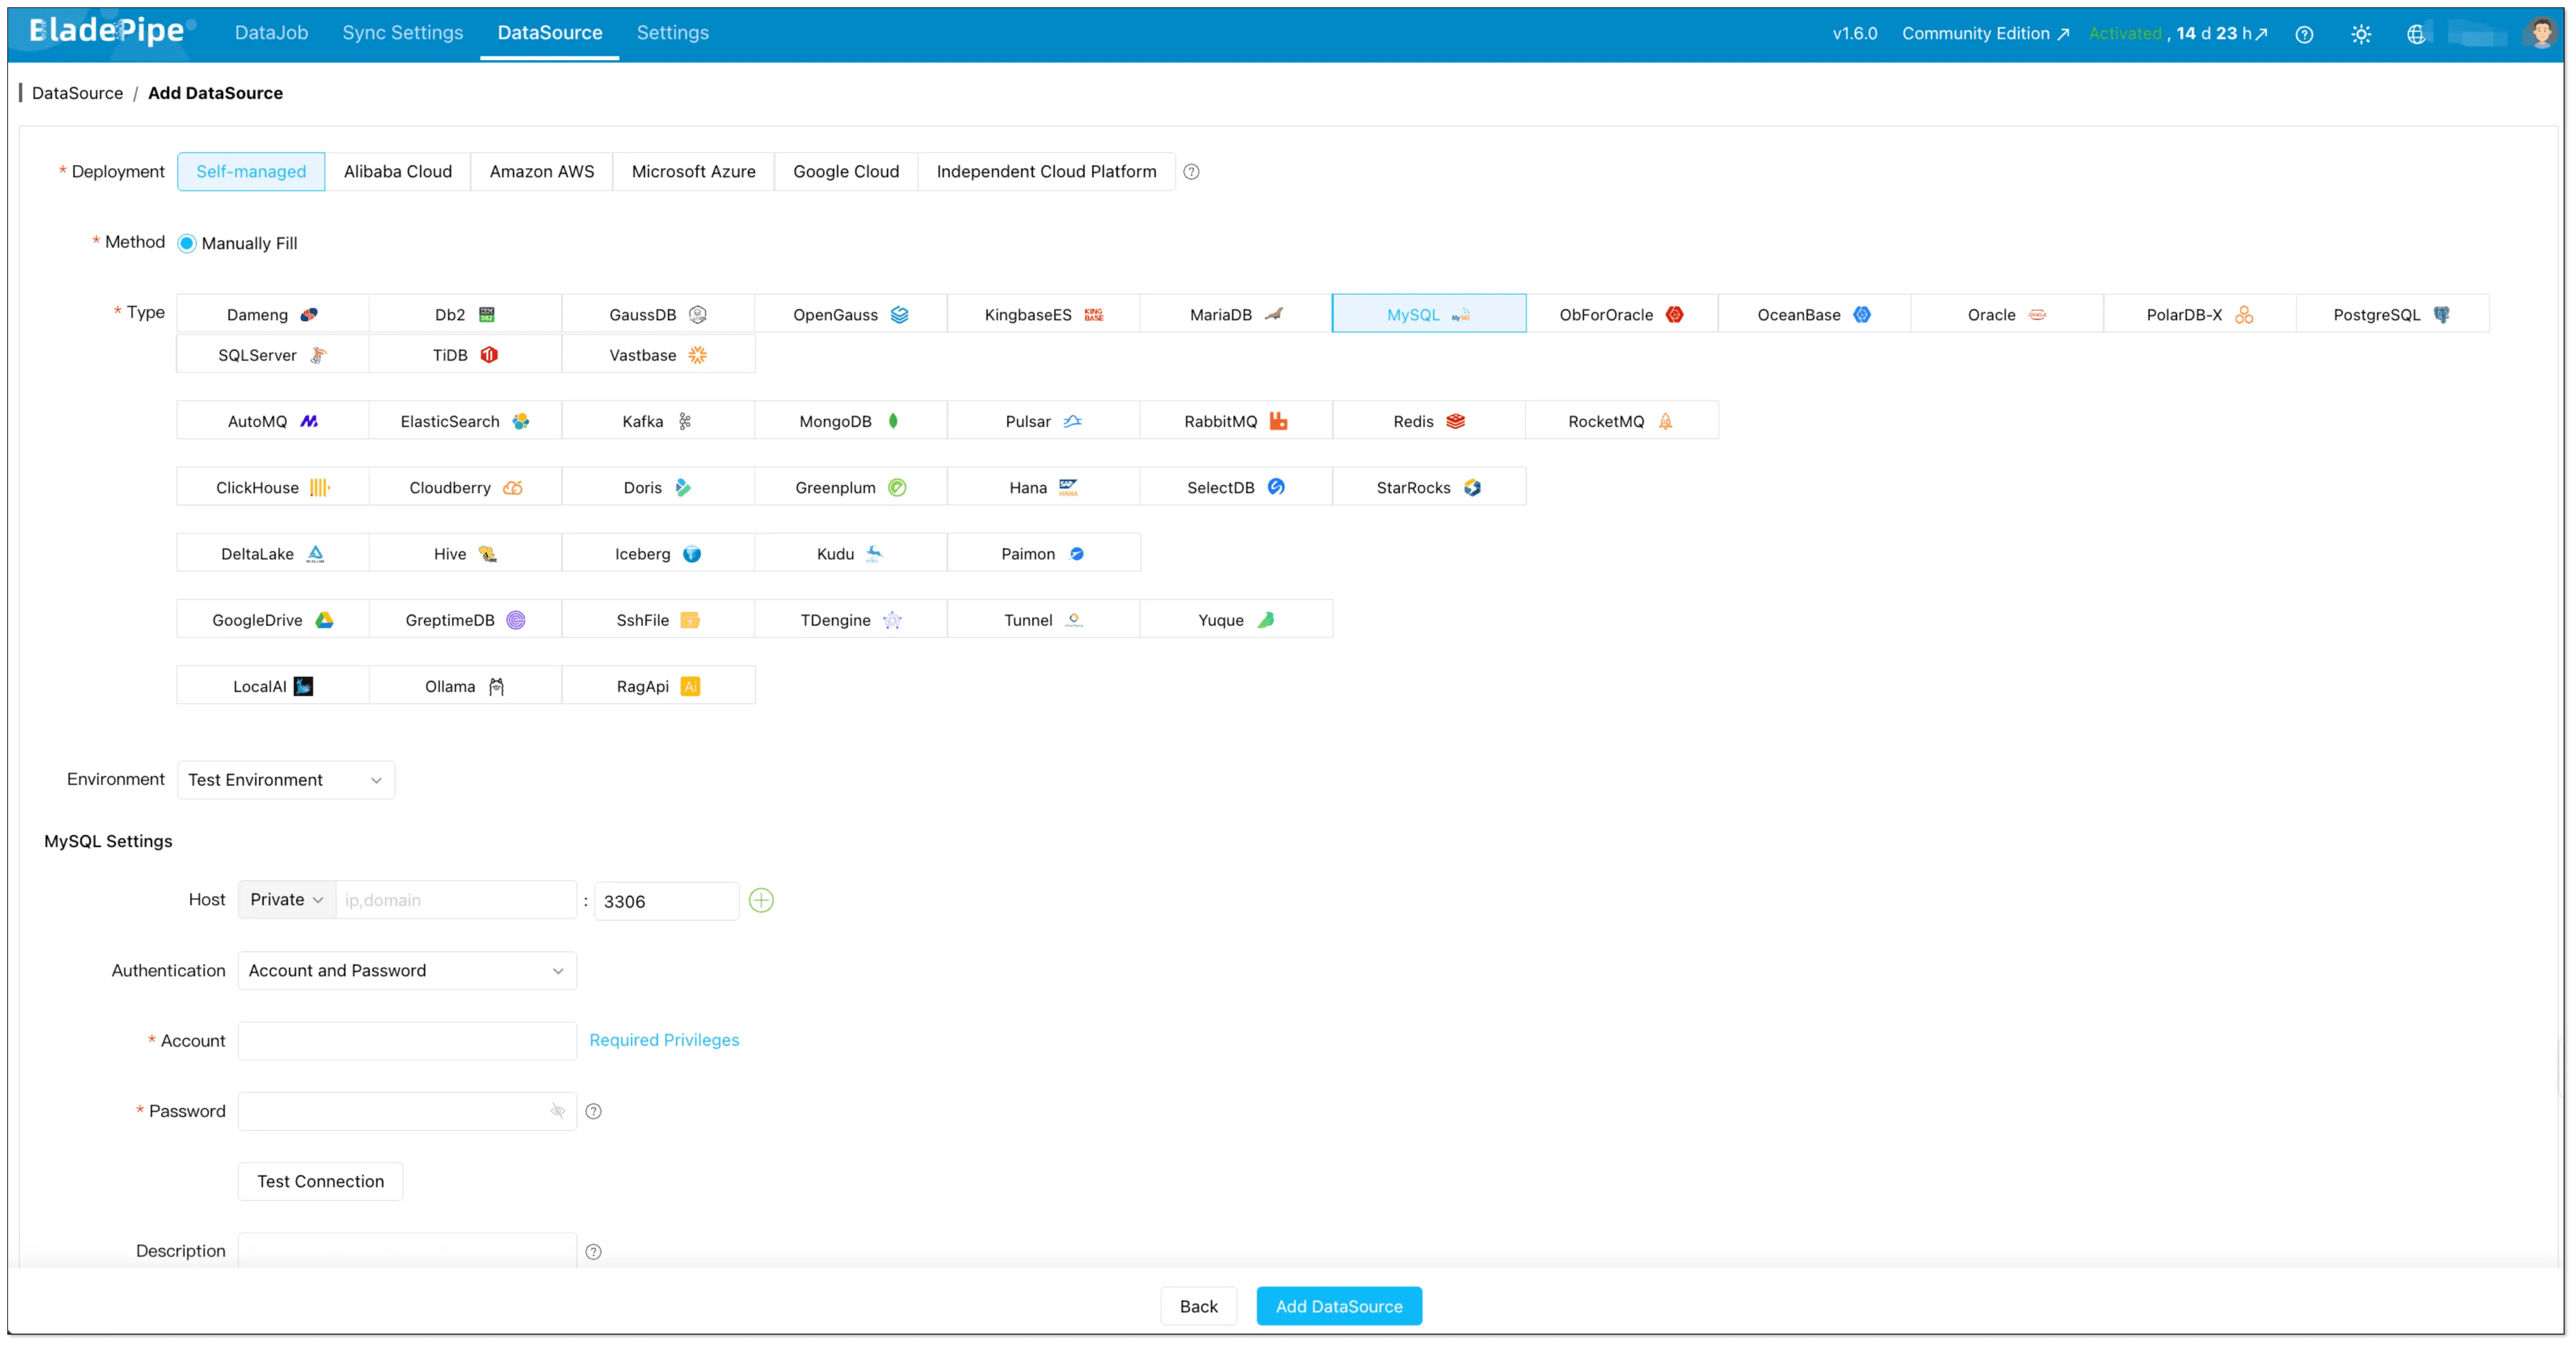Click the Back button
The height and width of the screenshot is (1346, 2576).
1198,1306
